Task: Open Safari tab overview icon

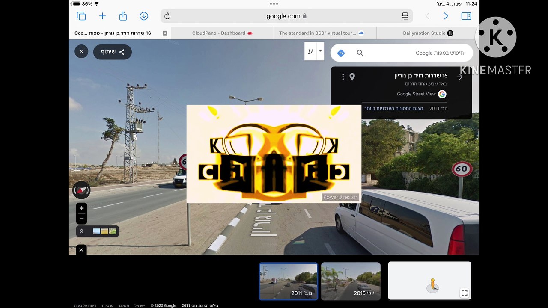Action: [81, 16]
